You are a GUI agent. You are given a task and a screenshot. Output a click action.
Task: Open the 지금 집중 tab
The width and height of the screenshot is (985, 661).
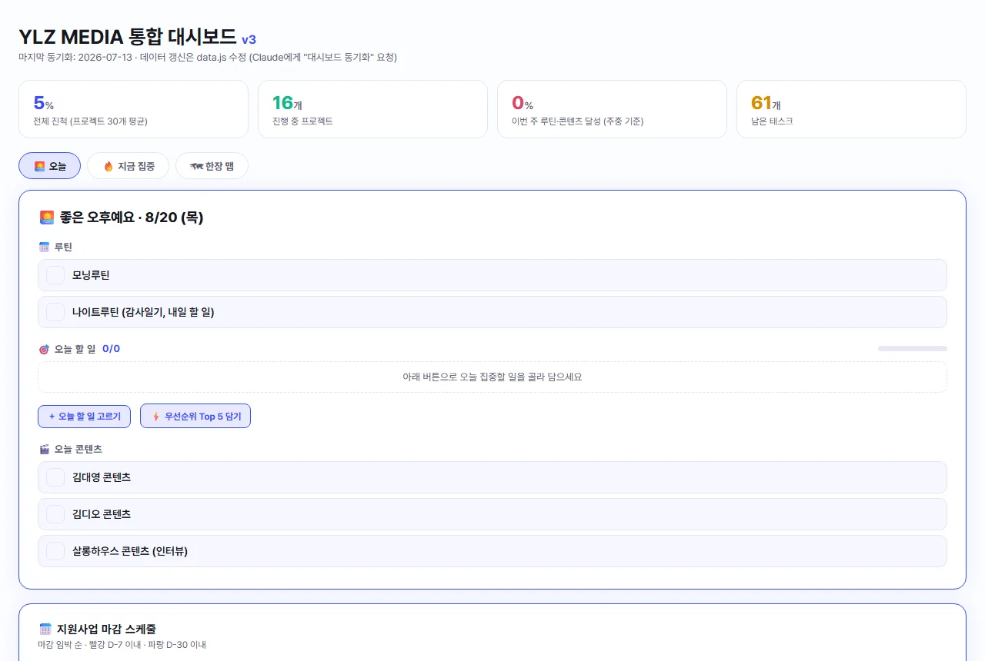tap(128, 165)
